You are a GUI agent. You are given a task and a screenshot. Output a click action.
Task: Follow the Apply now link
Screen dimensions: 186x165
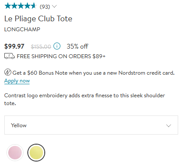17,81
